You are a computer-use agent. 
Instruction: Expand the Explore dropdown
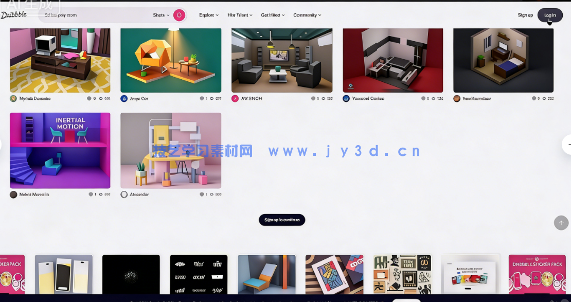208,15
